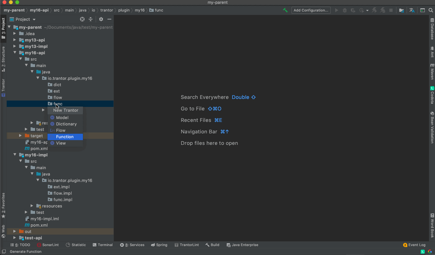435x255 pixels.
Task: Collapse my16-api module
Action: [x=15, y=53]
